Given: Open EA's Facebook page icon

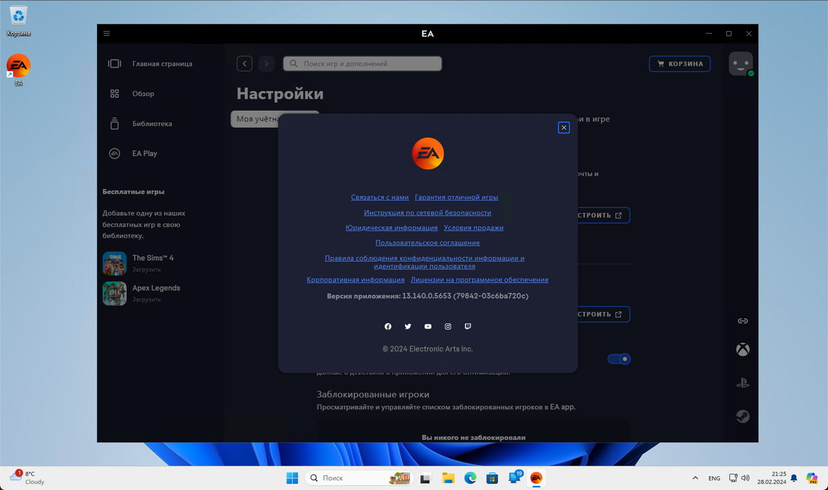Looking at the screenshot, I should coord(388,326).
